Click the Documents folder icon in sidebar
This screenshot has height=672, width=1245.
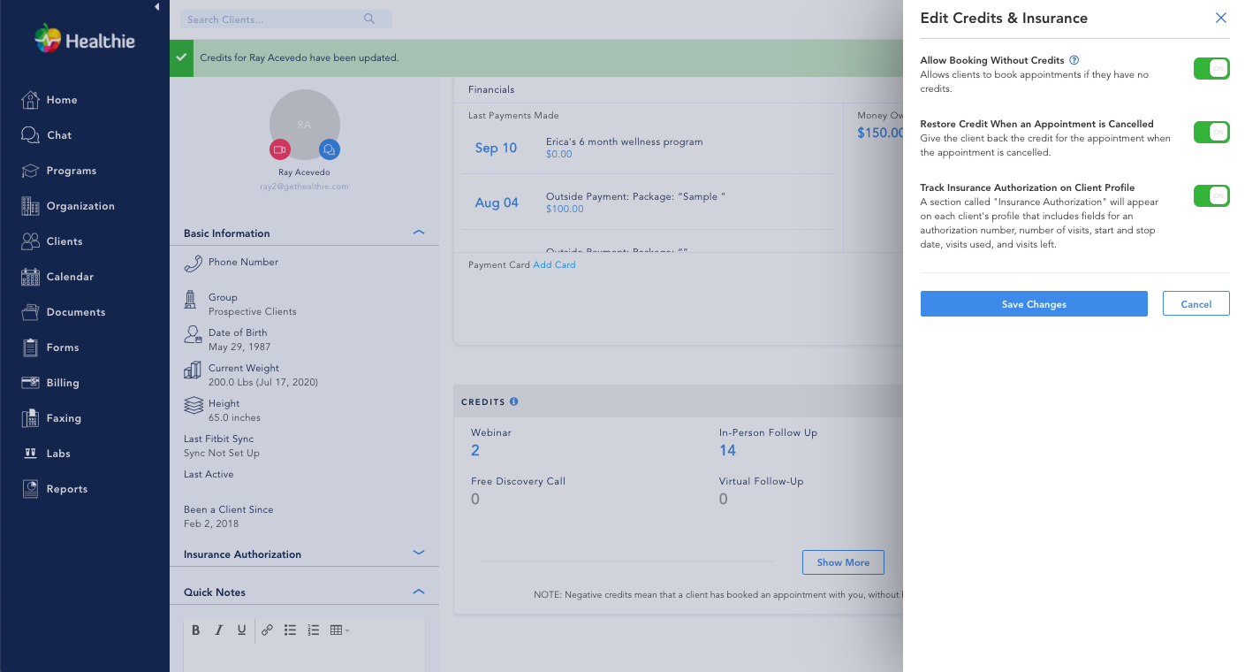coord(30,312)
